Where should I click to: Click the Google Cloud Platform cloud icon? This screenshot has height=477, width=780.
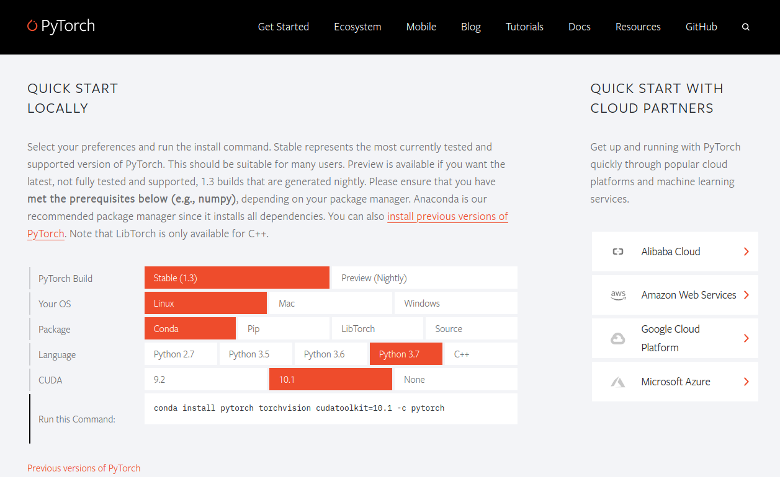(x=617, y=338)
